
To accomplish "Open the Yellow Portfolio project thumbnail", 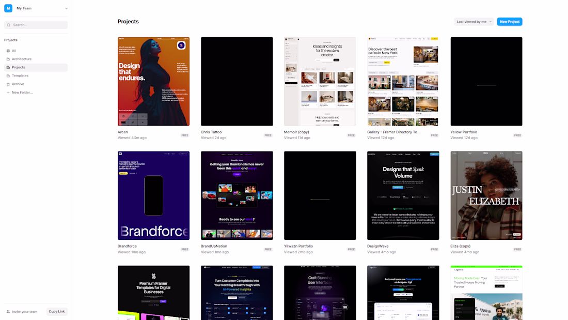I will (486, 81).
